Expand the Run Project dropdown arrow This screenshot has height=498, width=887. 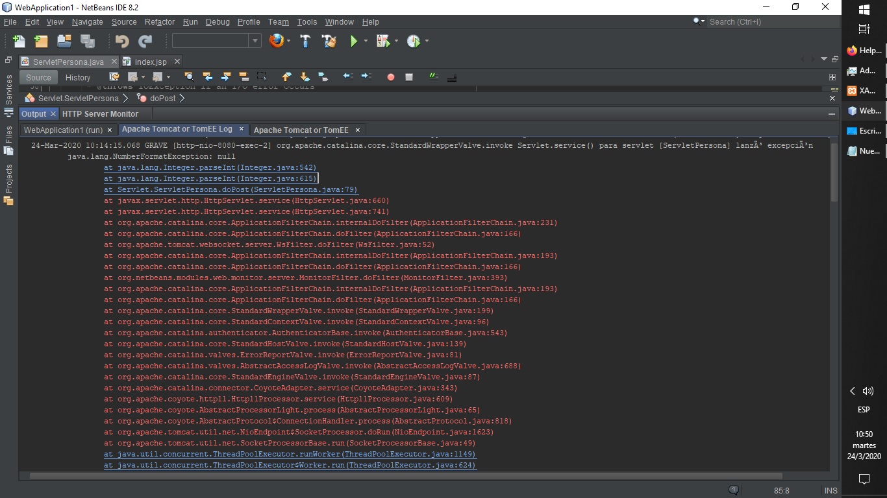(x=366, y=41)
